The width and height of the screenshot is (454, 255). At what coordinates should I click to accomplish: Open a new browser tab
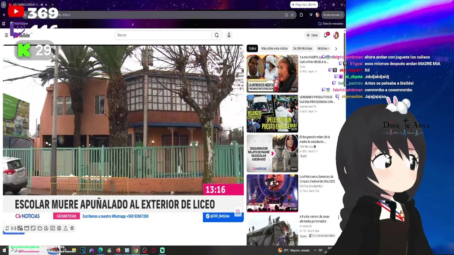pyautogui.click(x=52, y=5)
